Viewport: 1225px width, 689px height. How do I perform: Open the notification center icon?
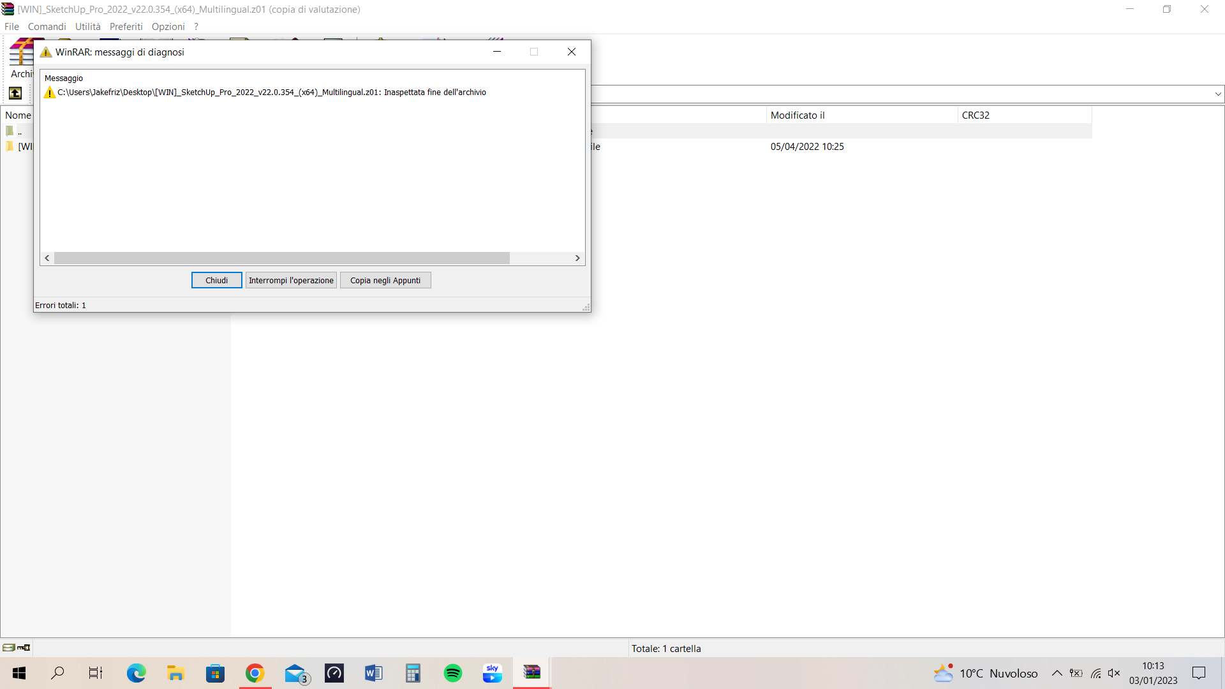click(1199, 673)
